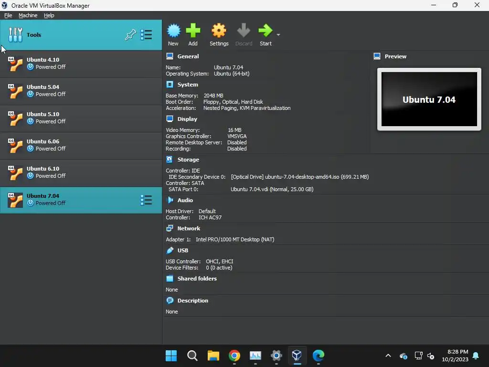Click the ICH AC97 audio controller value

(x=210, y=217)
